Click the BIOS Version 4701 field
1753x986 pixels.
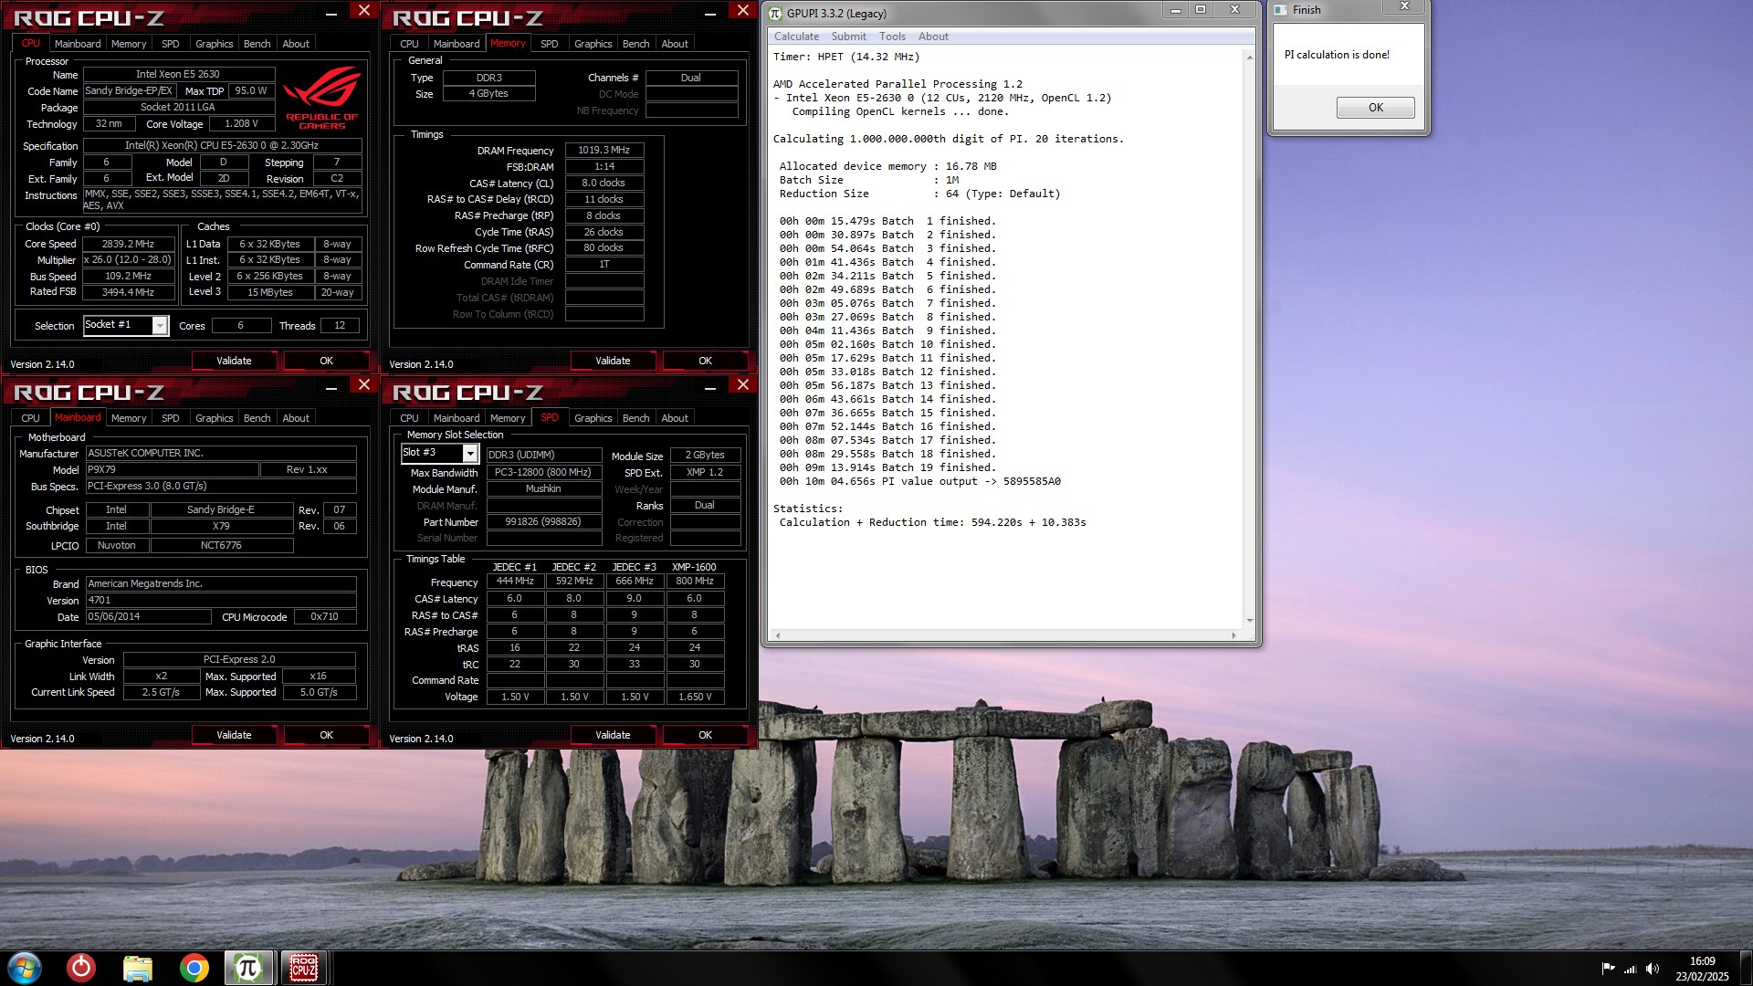click(221, 600)
